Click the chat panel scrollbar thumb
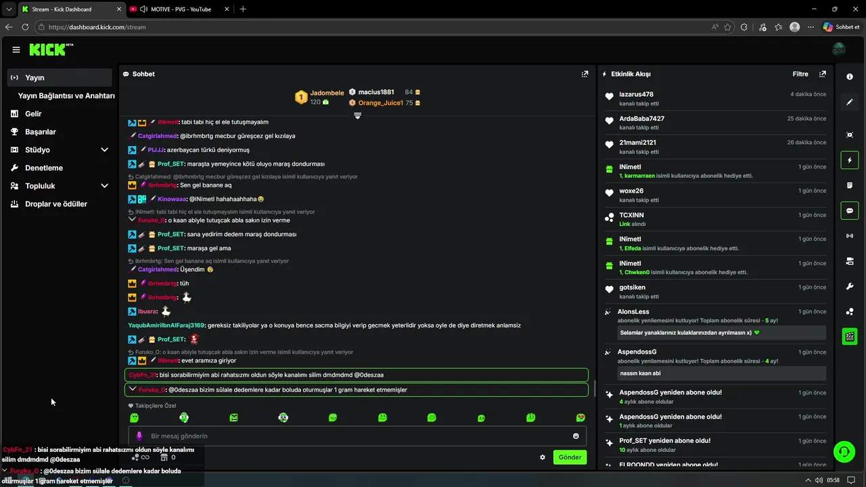Viewport: 866px width, 487px height. tap(594, 388)
